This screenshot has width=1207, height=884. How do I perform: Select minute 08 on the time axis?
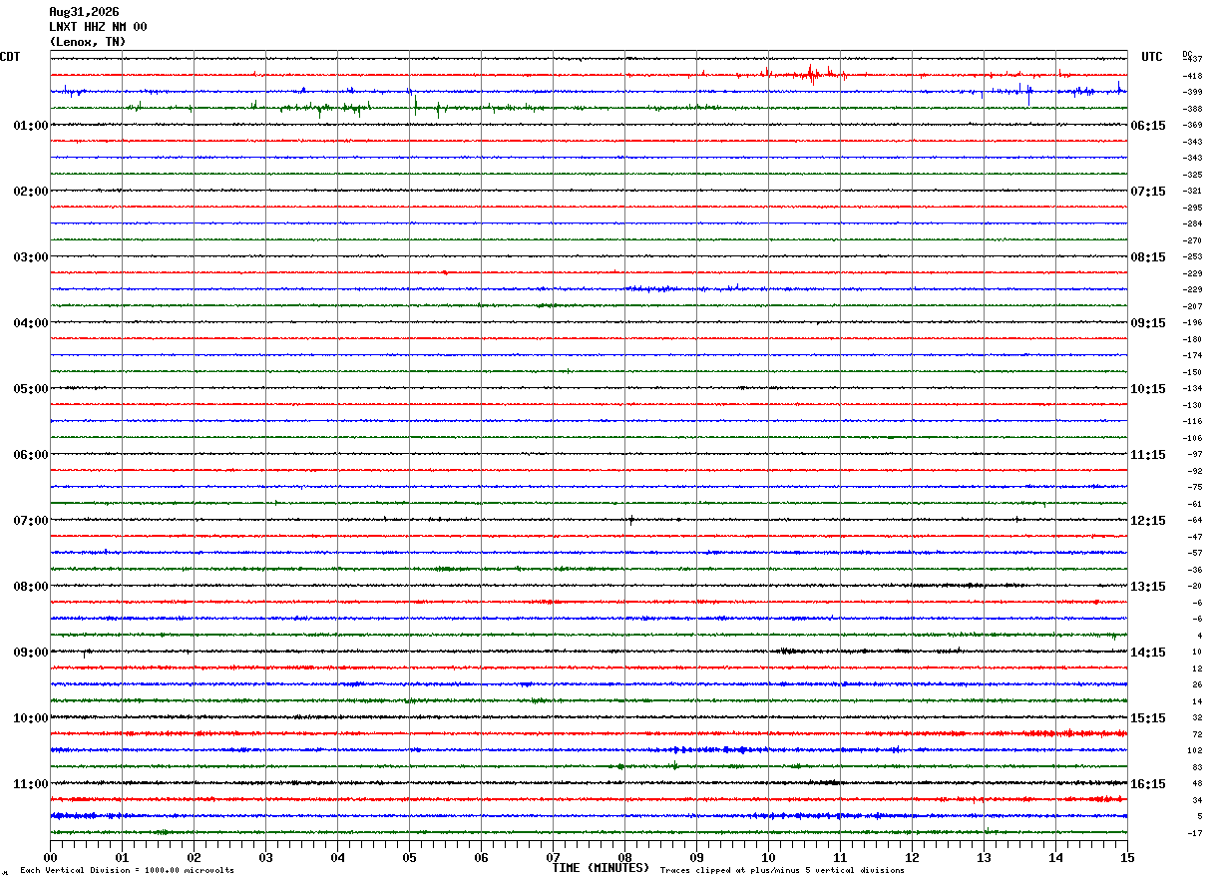pos(624,857)
